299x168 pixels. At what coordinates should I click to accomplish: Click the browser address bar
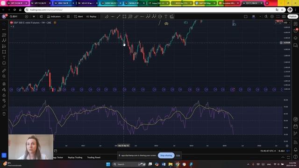coord(153,10)
